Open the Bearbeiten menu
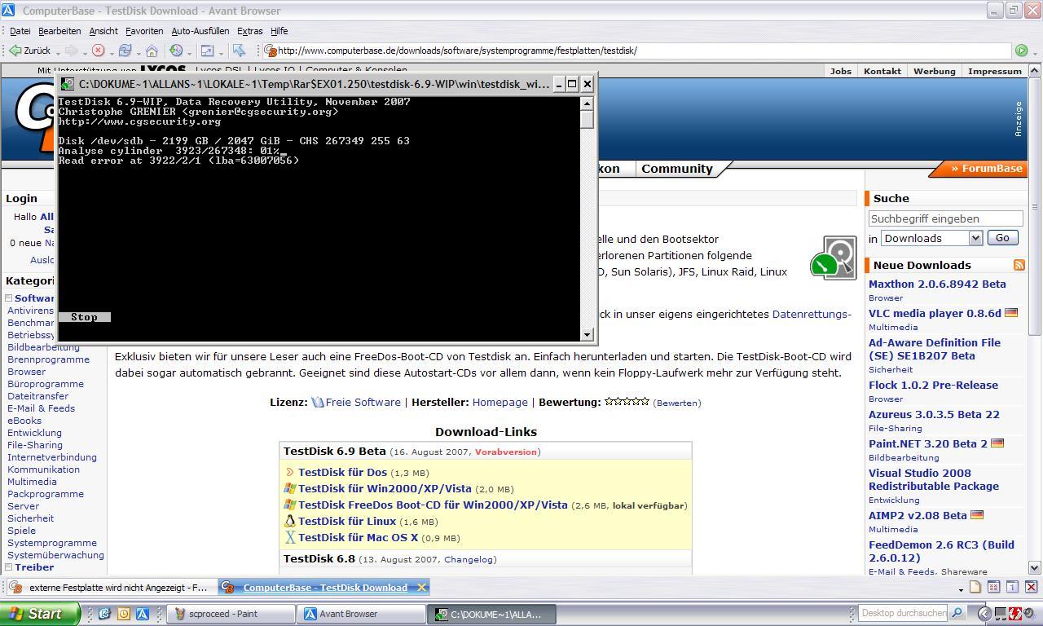Image resolution: width=1043 pixels, height=626 pixels. click(59, 31)
